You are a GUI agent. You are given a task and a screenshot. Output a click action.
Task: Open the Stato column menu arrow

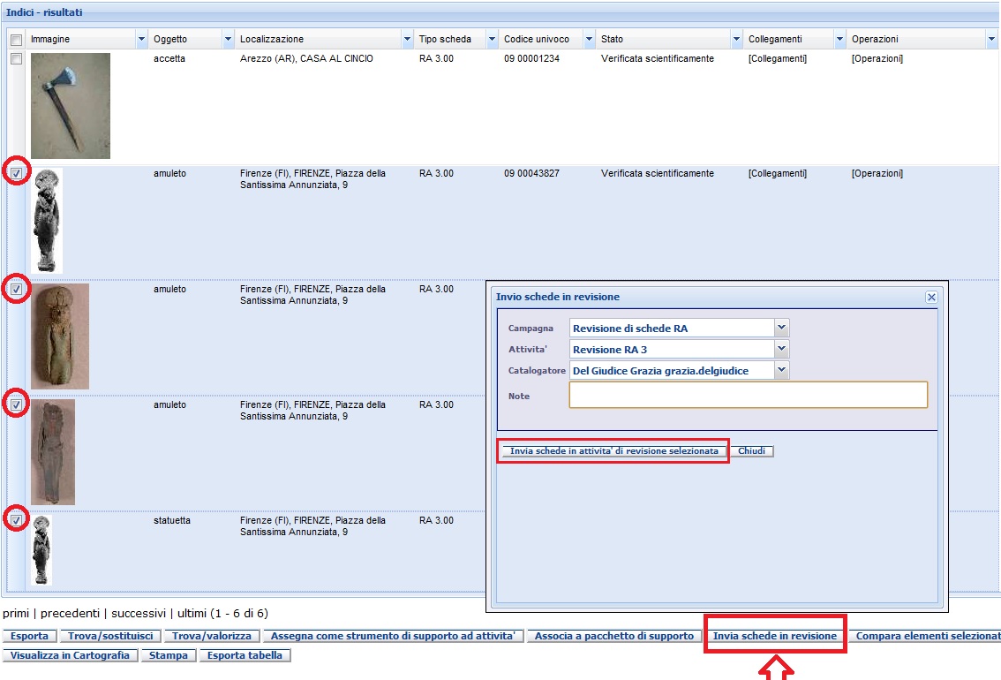736,40
